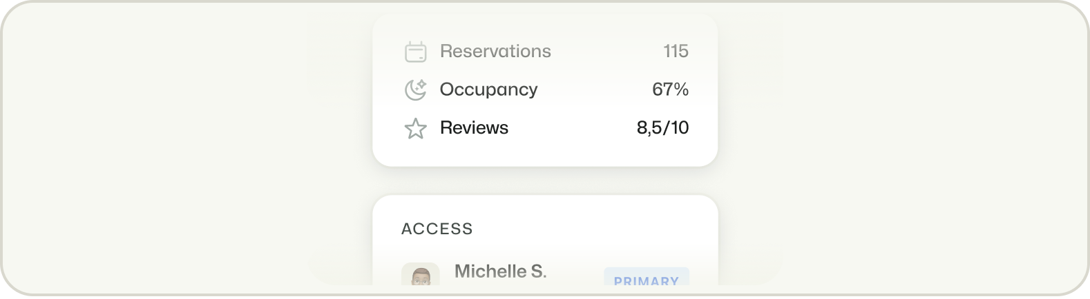
Task: Click blank area right of ACCESS heading
Action: (587, 229)
